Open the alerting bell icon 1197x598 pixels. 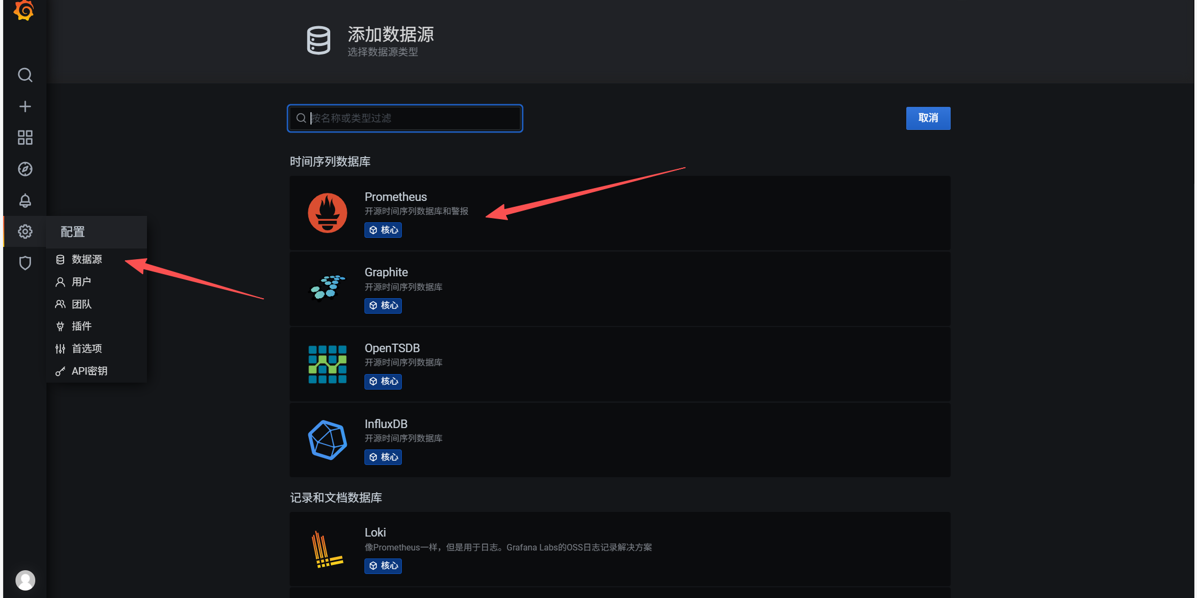tap(25, 200)
